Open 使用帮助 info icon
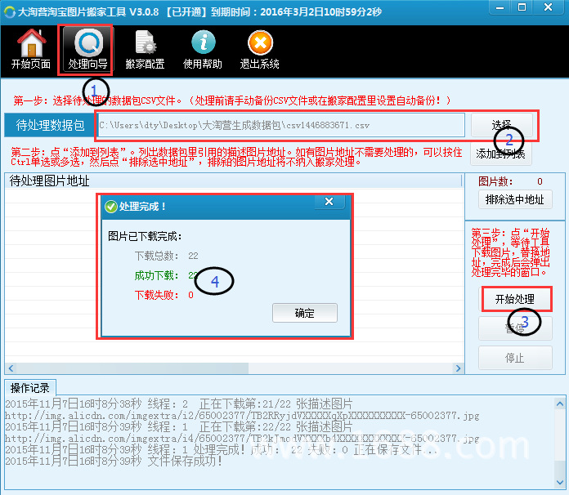569x495 pixels. tap(203, 49)
